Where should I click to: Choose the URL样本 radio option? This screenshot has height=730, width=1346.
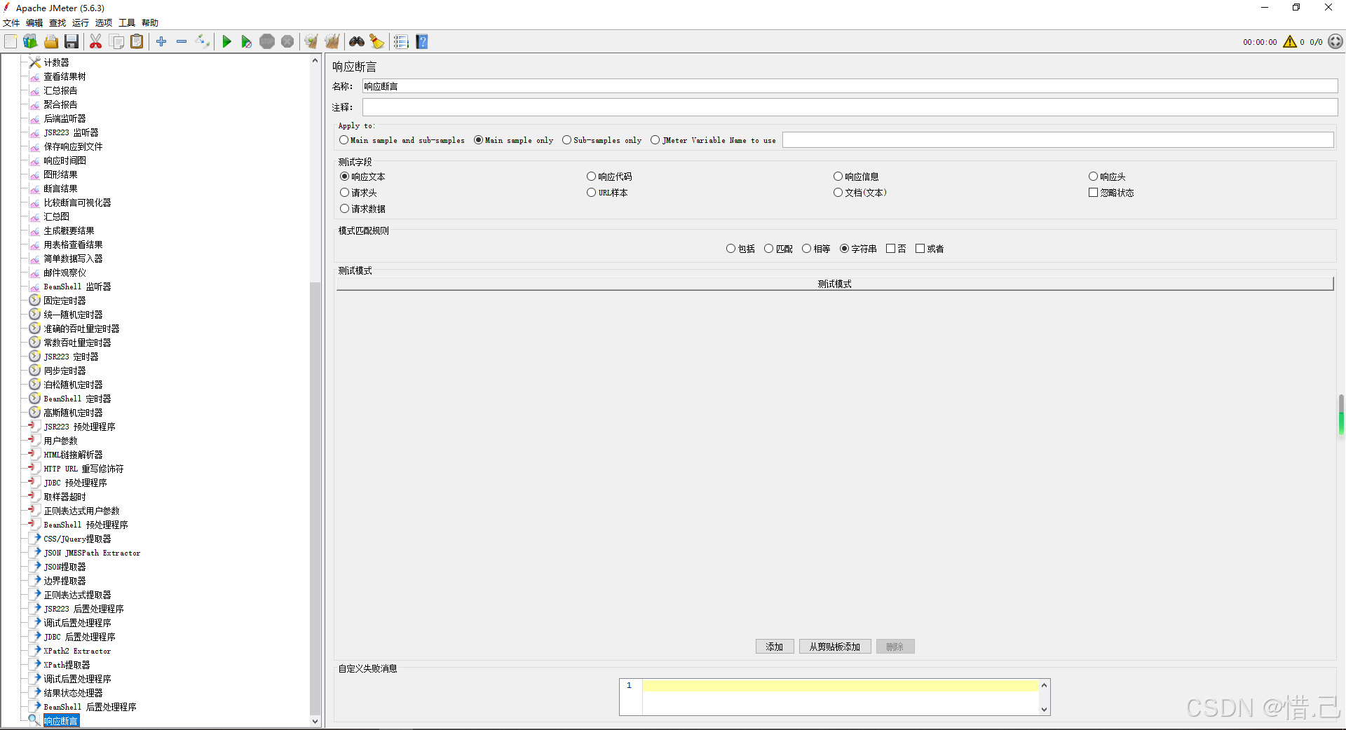coord(607,193)
